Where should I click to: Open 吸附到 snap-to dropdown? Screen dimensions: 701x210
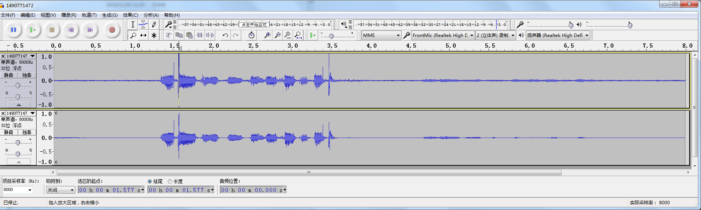coord(61,190)
